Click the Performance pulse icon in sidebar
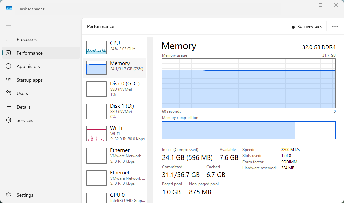Viewport: 344px width, 203px height. pos(8,53)
